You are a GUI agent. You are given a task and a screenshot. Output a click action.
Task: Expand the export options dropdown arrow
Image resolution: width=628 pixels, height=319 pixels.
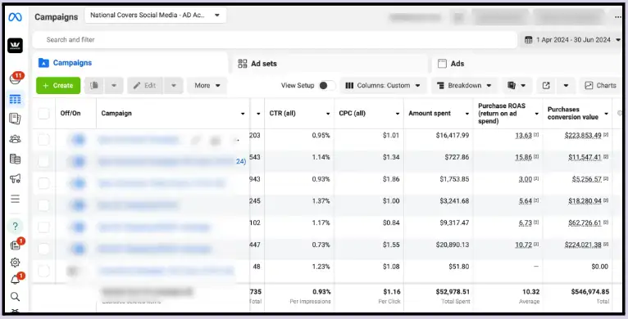coord(566,86)
